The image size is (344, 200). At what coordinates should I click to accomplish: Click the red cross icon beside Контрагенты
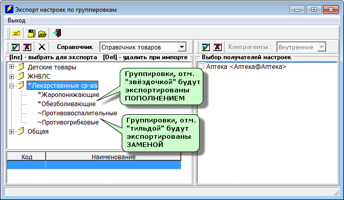(x=218, y=47)
